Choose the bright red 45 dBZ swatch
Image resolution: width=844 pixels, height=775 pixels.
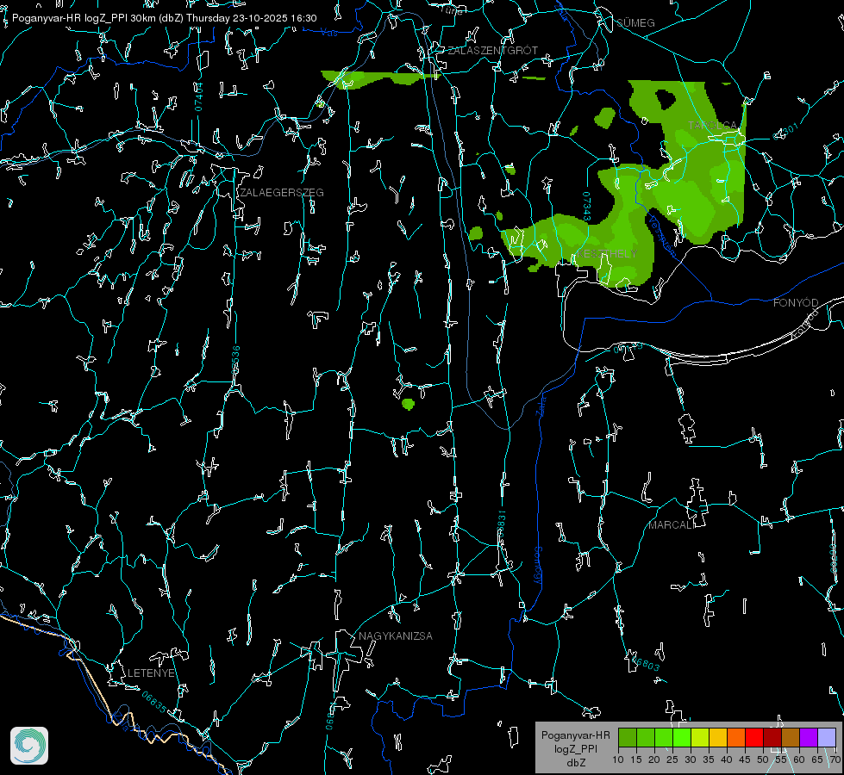754,737
